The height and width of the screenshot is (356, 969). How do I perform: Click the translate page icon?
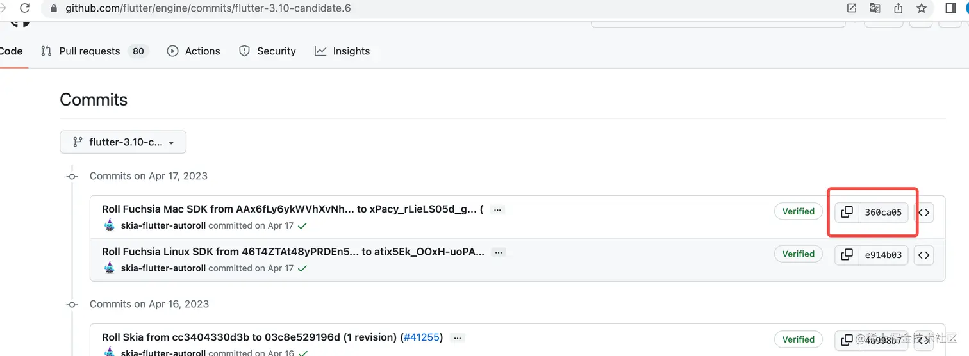point(875,8)
